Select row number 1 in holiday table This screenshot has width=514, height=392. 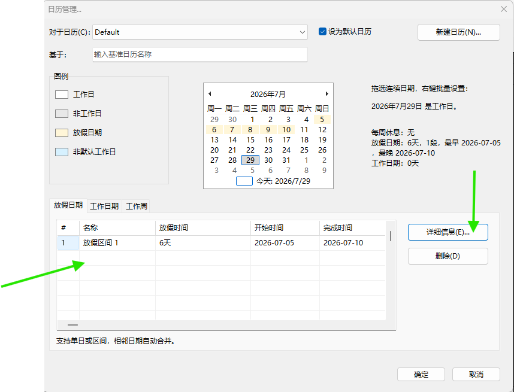pos(68,243)
